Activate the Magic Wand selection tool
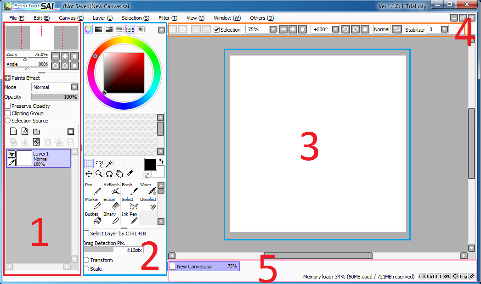 109,164
